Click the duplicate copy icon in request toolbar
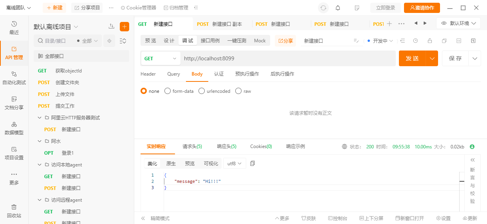Viewport: 487px width, 224px height. point(444,41)
